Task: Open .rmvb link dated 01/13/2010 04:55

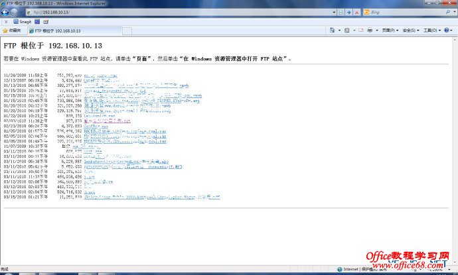Action: click(x=136, y=85)
